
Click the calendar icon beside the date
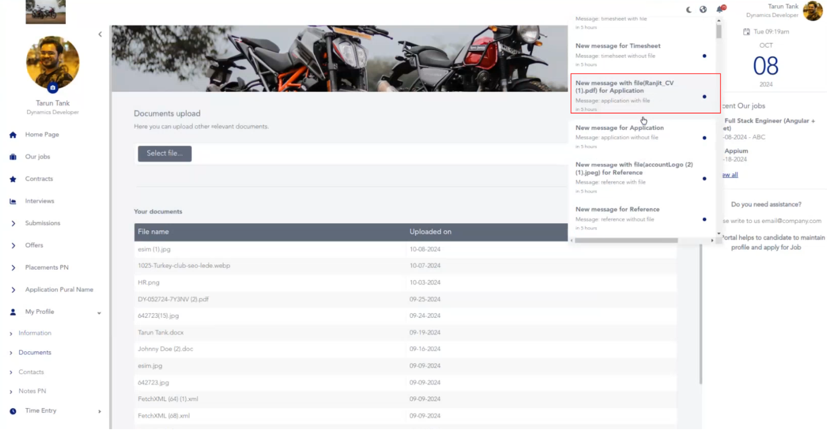pyautogui.click(x=746, y=32)
